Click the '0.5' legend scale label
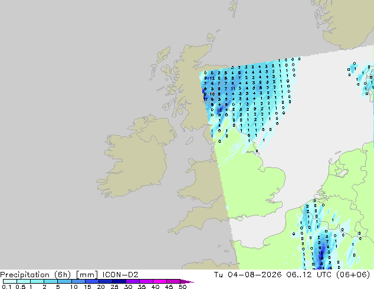 20,287
